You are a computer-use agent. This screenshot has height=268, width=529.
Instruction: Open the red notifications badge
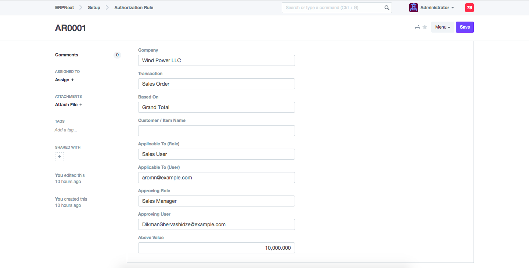click(469, 8)
